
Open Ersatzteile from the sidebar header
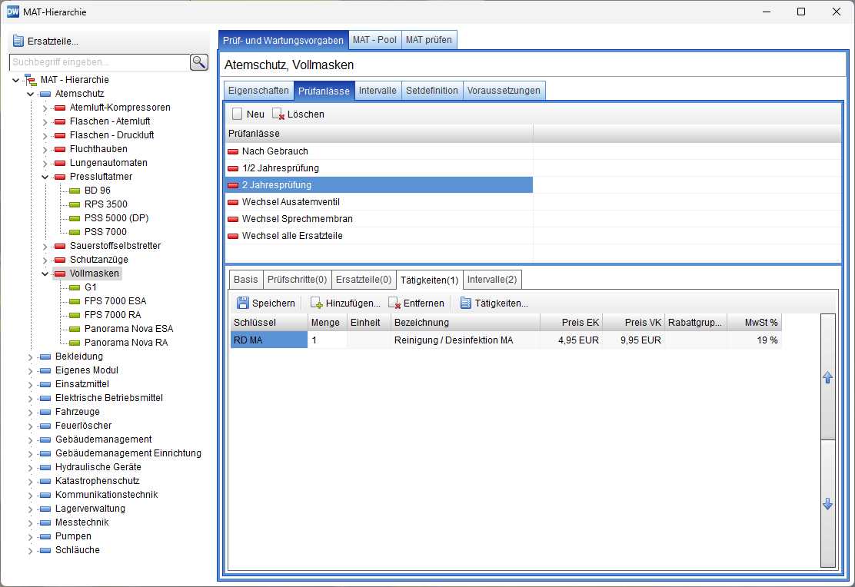pyautogui.click(x=46, y=41)
